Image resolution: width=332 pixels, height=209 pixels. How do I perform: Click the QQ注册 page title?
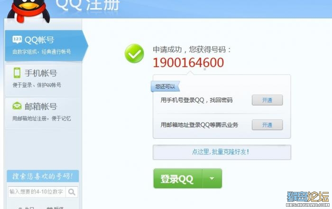pyautogui.click(x=87, y=5)
